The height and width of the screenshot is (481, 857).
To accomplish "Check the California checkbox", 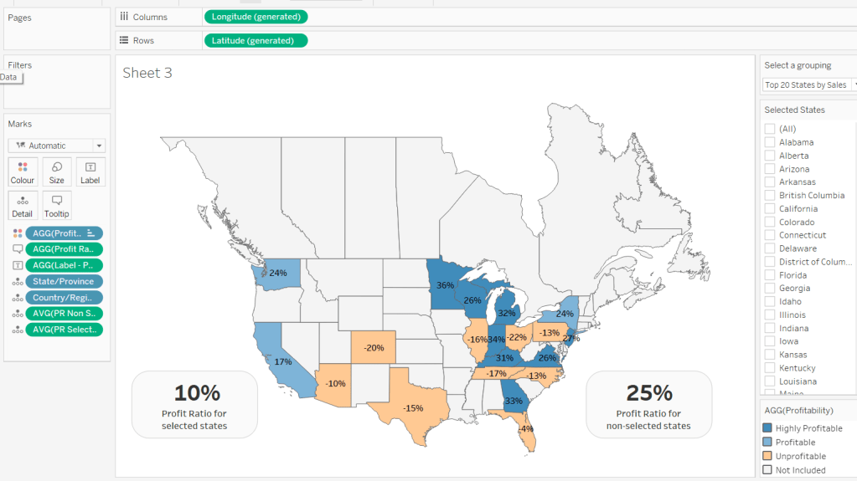I will pos(769,209).
